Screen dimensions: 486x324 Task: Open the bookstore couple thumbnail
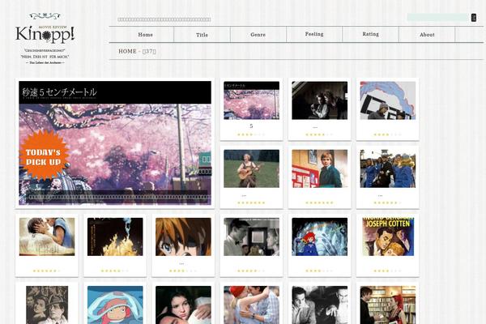click(x=388, y=305)
